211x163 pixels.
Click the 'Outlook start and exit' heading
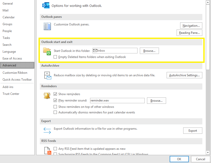coord(57,42)
